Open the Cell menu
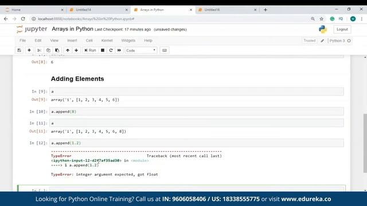This screenshot has width=367, height=206. pyautogui.click(x=89, y=41)
